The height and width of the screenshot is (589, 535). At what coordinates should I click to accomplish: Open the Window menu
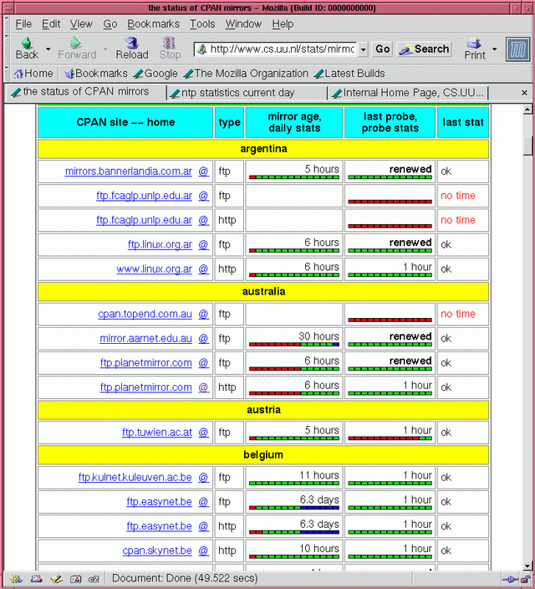243,24
